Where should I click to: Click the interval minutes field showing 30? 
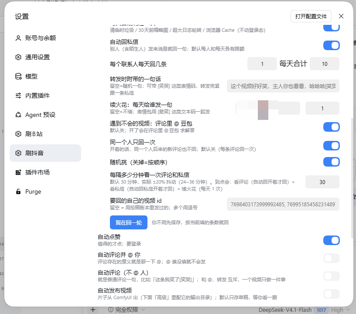[x=322, y=182]
